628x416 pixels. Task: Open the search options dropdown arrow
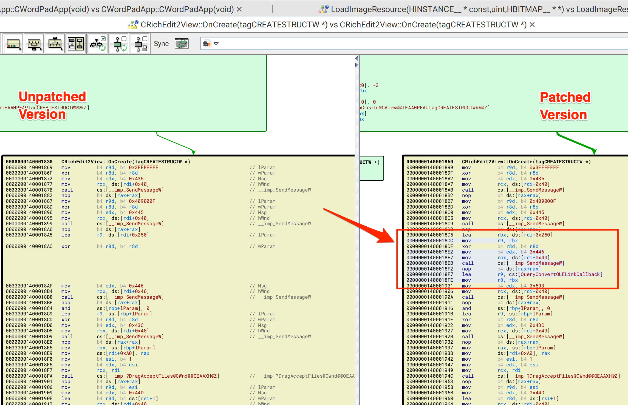(216, 44)
